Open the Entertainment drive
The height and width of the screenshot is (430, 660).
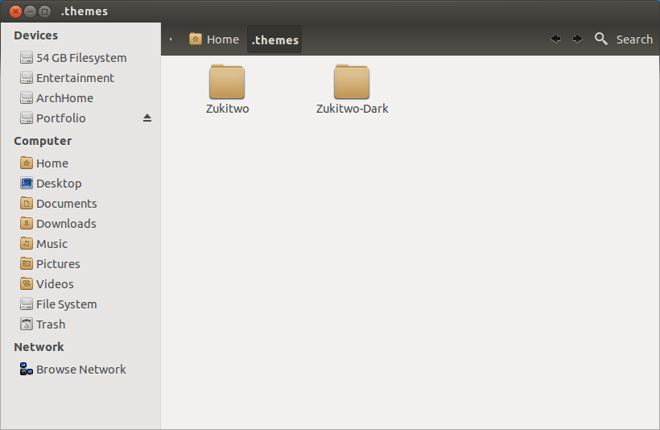point(75,78)
